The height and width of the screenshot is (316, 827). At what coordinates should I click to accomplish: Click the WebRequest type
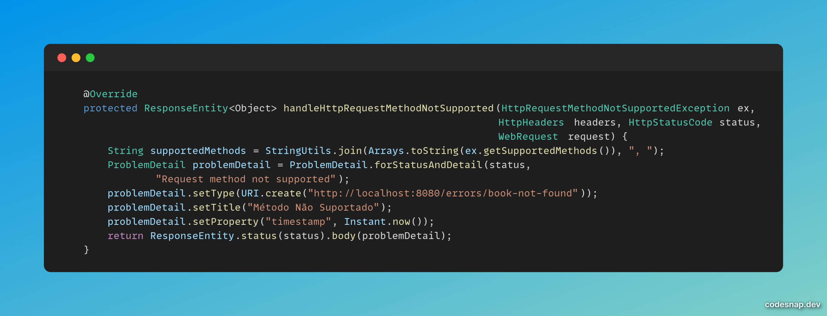(x=528, y=137)
